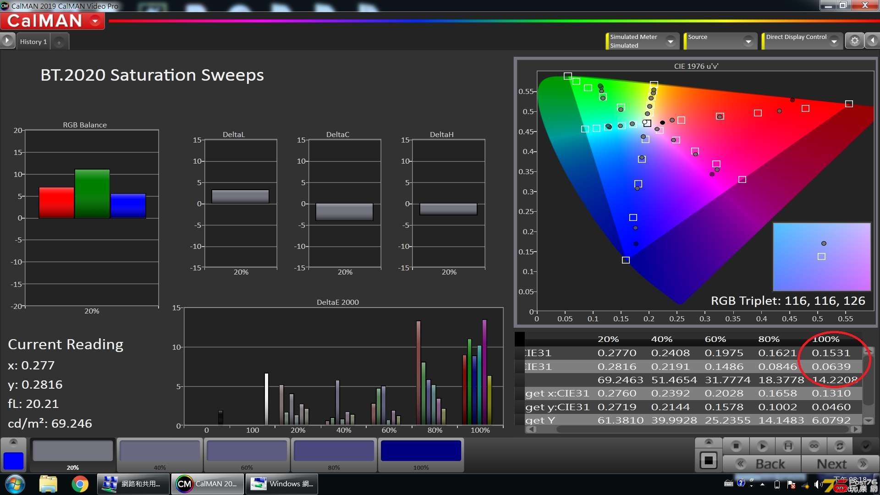
Task: Open the CalMAN main menu dropdown
Action: pyautogui.click(x=95, y=21)
